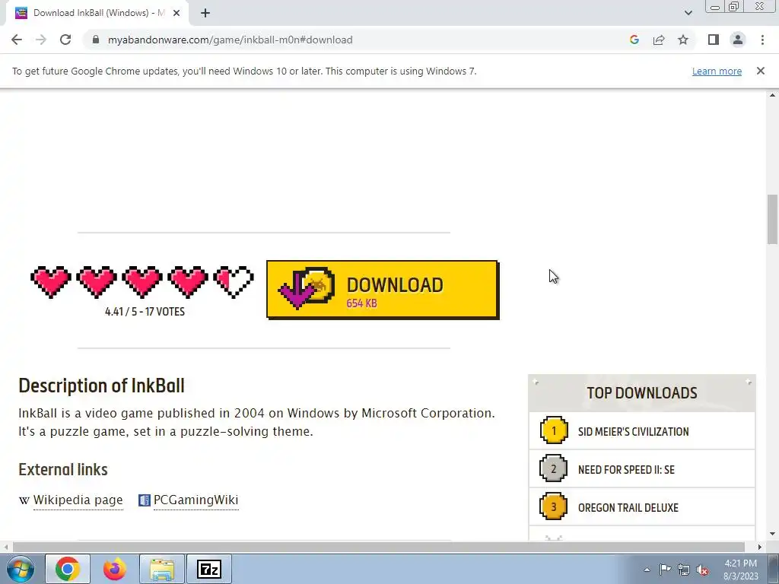The height and width of the screenshot is (584, 779).
Task: Rate the game five hearts
Action: 234,281
